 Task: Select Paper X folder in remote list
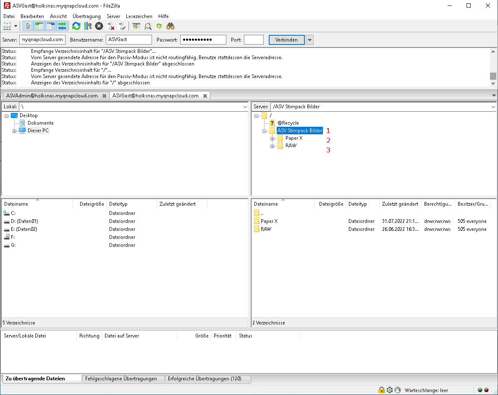pos(269,221)
